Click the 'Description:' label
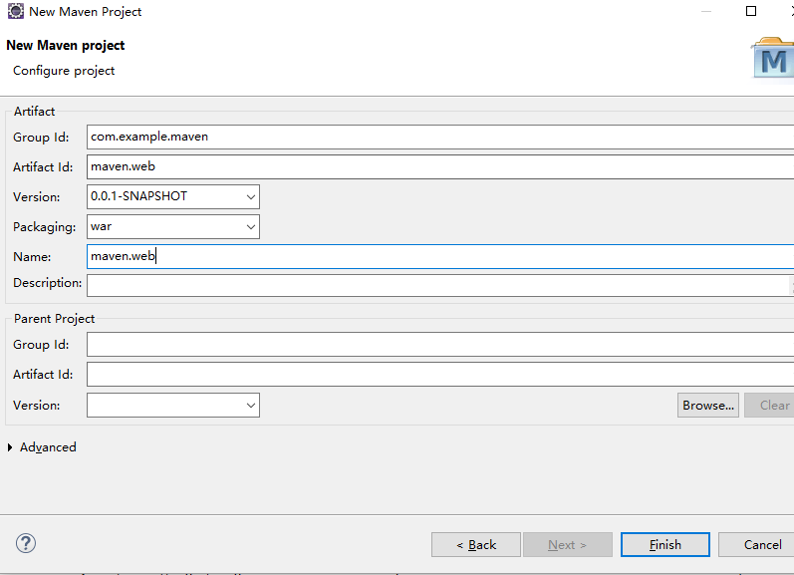The width and height of the screenshot is (794, 575). click(x=47, y=283)
